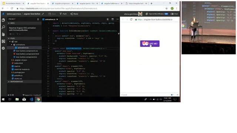Open the Firebase sidebar icon
This screenshot has height=133, width=237.
click(3, 34)
